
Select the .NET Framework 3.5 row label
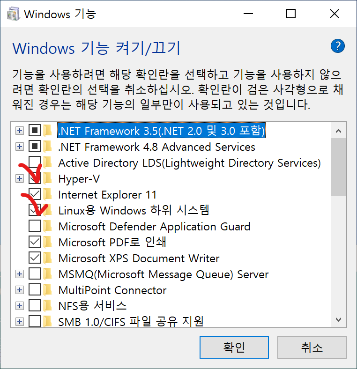[x=162, y=131]
